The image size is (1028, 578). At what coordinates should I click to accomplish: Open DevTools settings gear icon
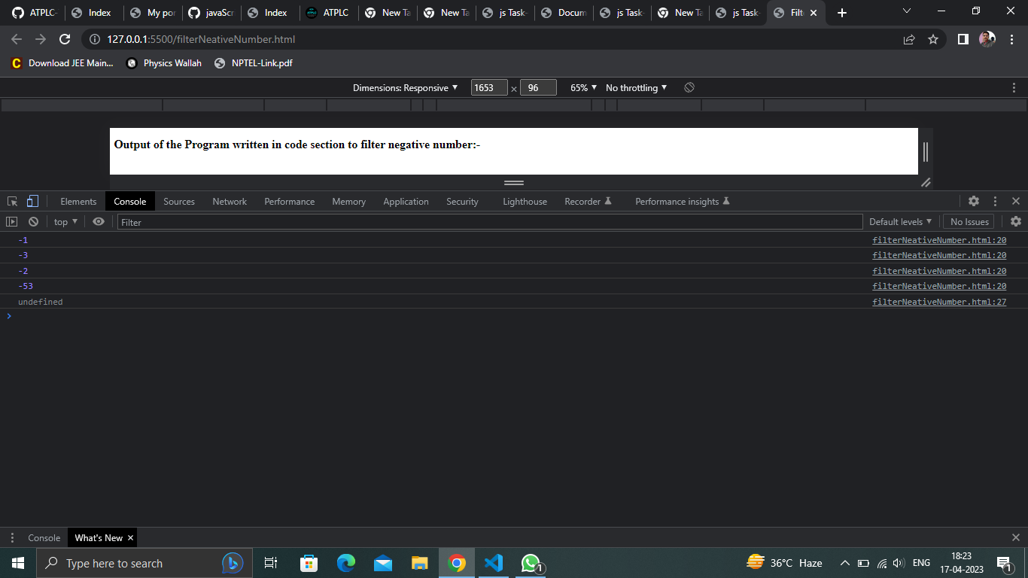coord(974,201)
